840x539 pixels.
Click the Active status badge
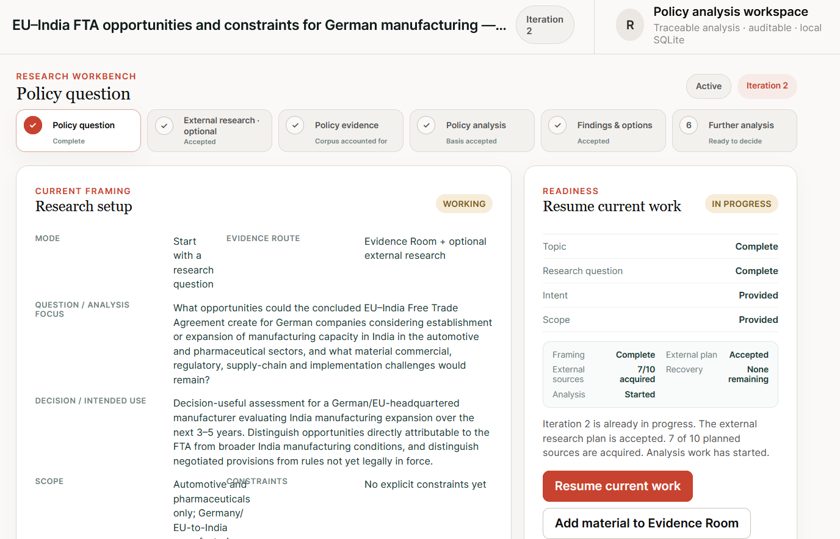(709, 86)
